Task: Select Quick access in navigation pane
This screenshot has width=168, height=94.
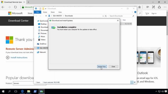Action: pyautogui.click(x=43, y=21)
